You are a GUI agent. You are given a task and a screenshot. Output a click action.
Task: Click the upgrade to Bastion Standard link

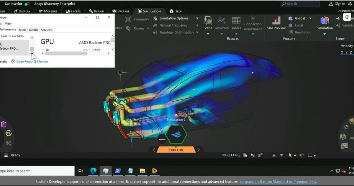point(278,182)
